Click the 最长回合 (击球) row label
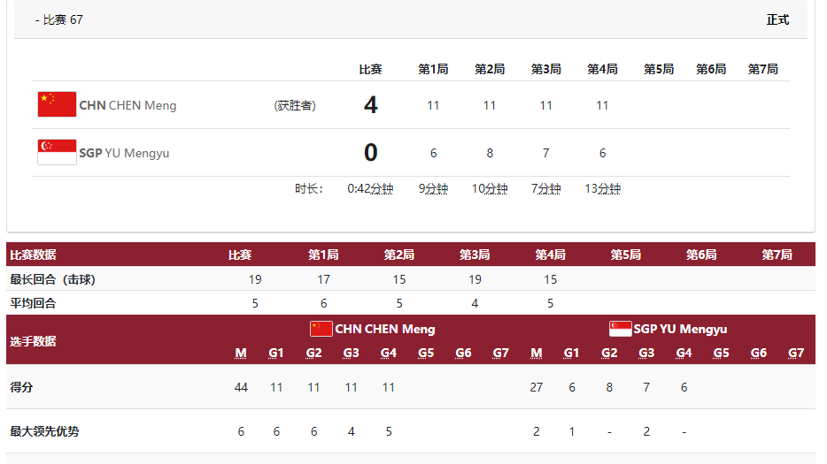Viewport: 827px width, 464px height. [x=53, y=279]
